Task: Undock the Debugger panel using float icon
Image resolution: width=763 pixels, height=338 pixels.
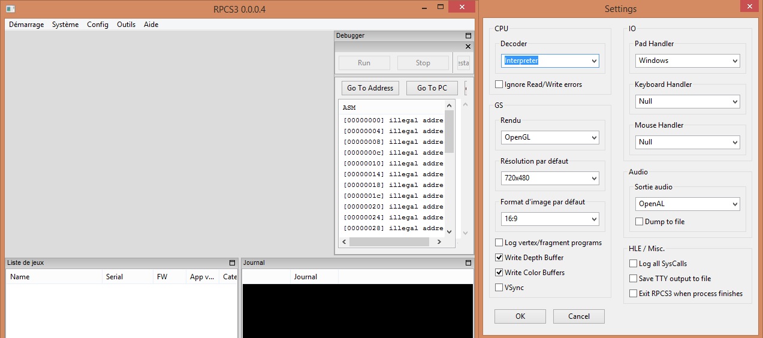Action: (468, 36)
